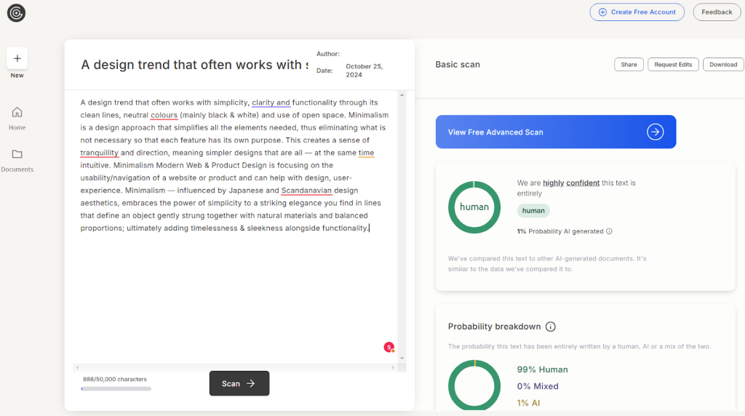Viewport: 745px width, 416px height.
Task: Click the character count progress bar
Action: (x=116, y=389)
